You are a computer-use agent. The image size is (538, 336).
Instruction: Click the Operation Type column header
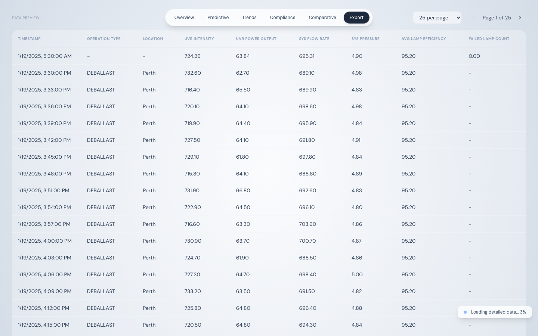(104, 39)
